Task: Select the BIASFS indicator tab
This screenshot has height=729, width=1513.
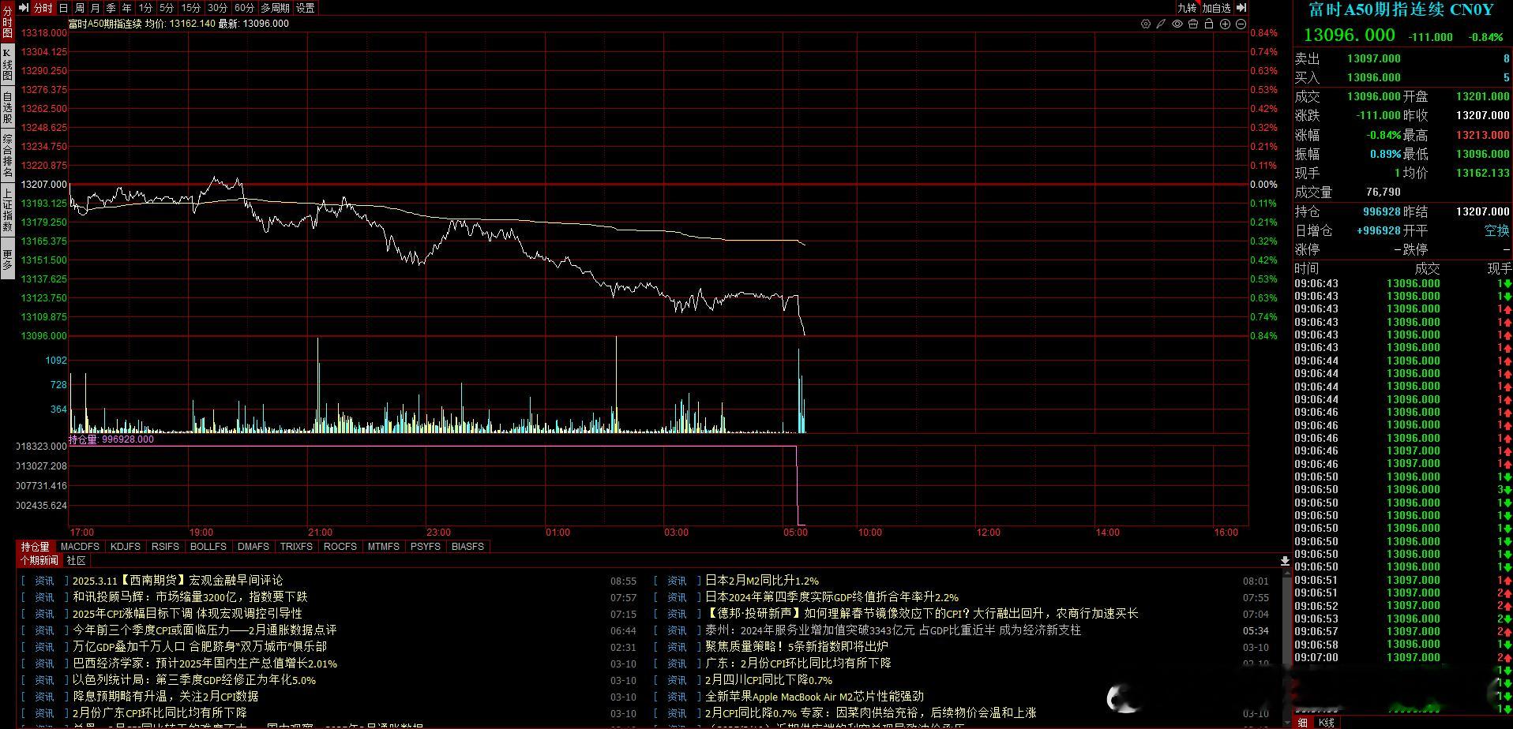Action: click(467, 547)
